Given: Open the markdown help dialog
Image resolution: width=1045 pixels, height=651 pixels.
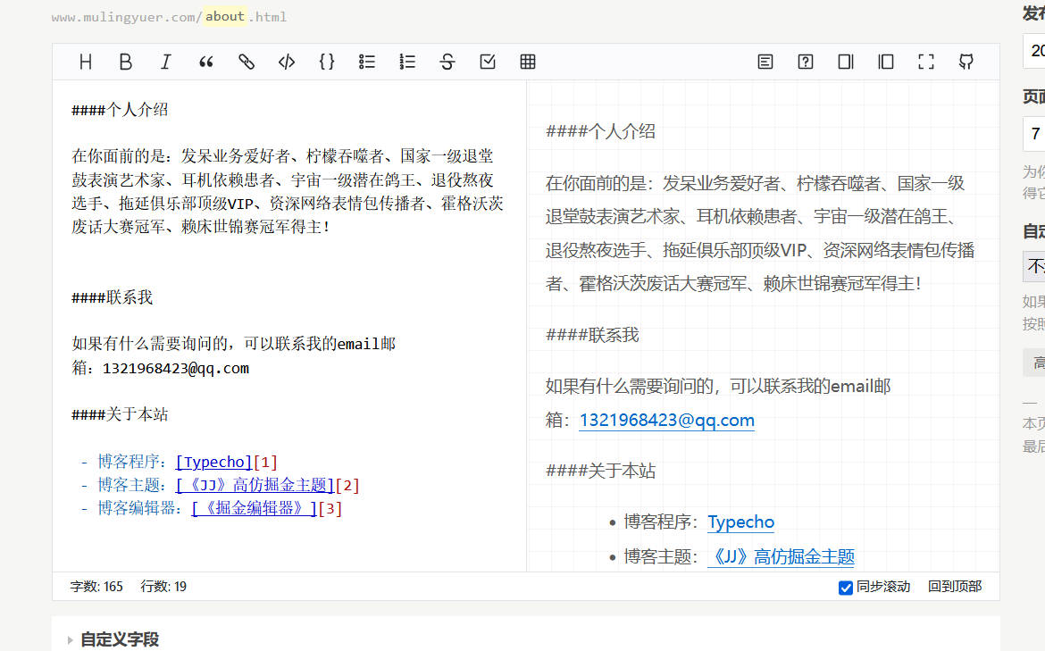Looking at the screenshot, I should coord(805,62).
